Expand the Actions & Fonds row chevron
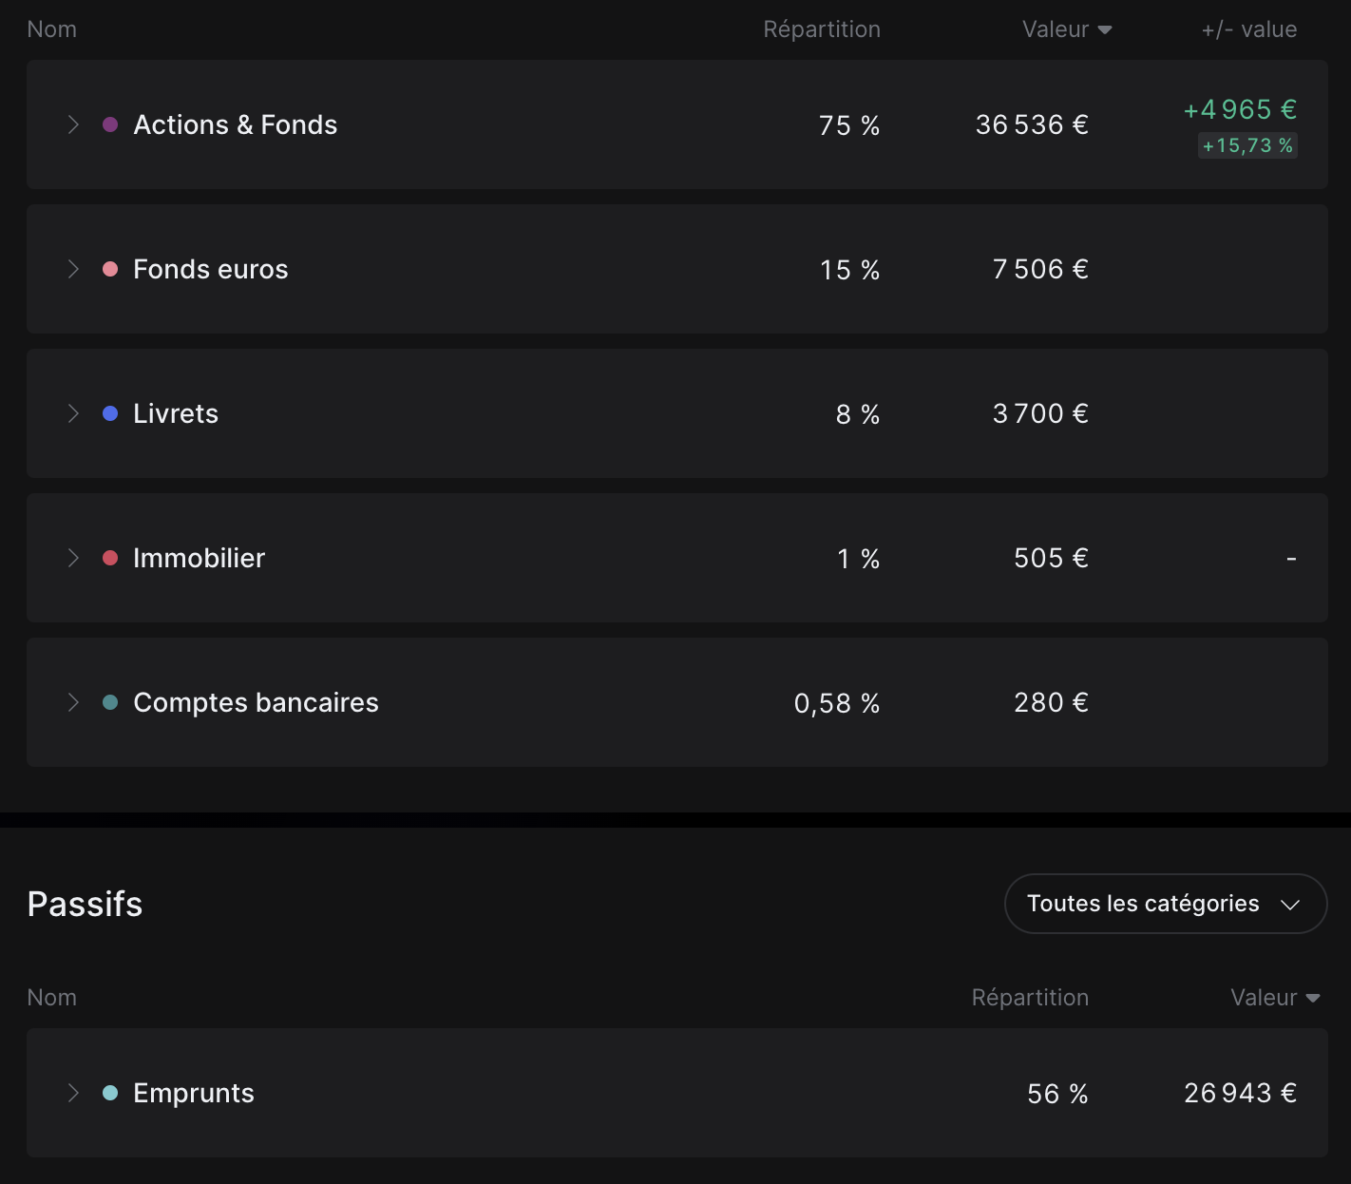The height and width of the screenshot is (1184, 1351). point(73,124)
